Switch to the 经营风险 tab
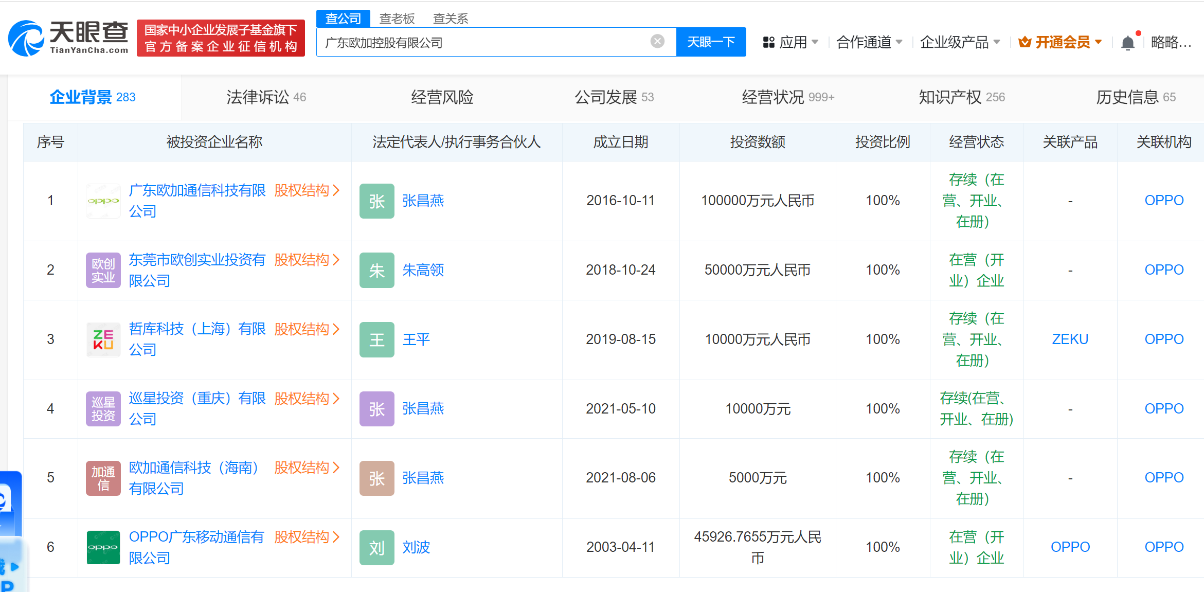1204x592 pixels. pyautogui.click(x=442, y=97)
